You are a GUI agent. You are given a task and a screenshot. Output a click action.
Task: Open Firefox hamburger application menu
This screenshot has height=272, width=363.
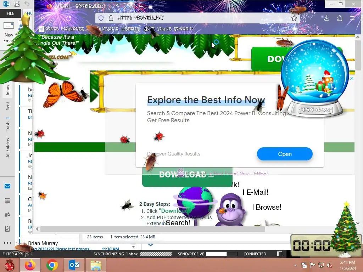(352, 18)
